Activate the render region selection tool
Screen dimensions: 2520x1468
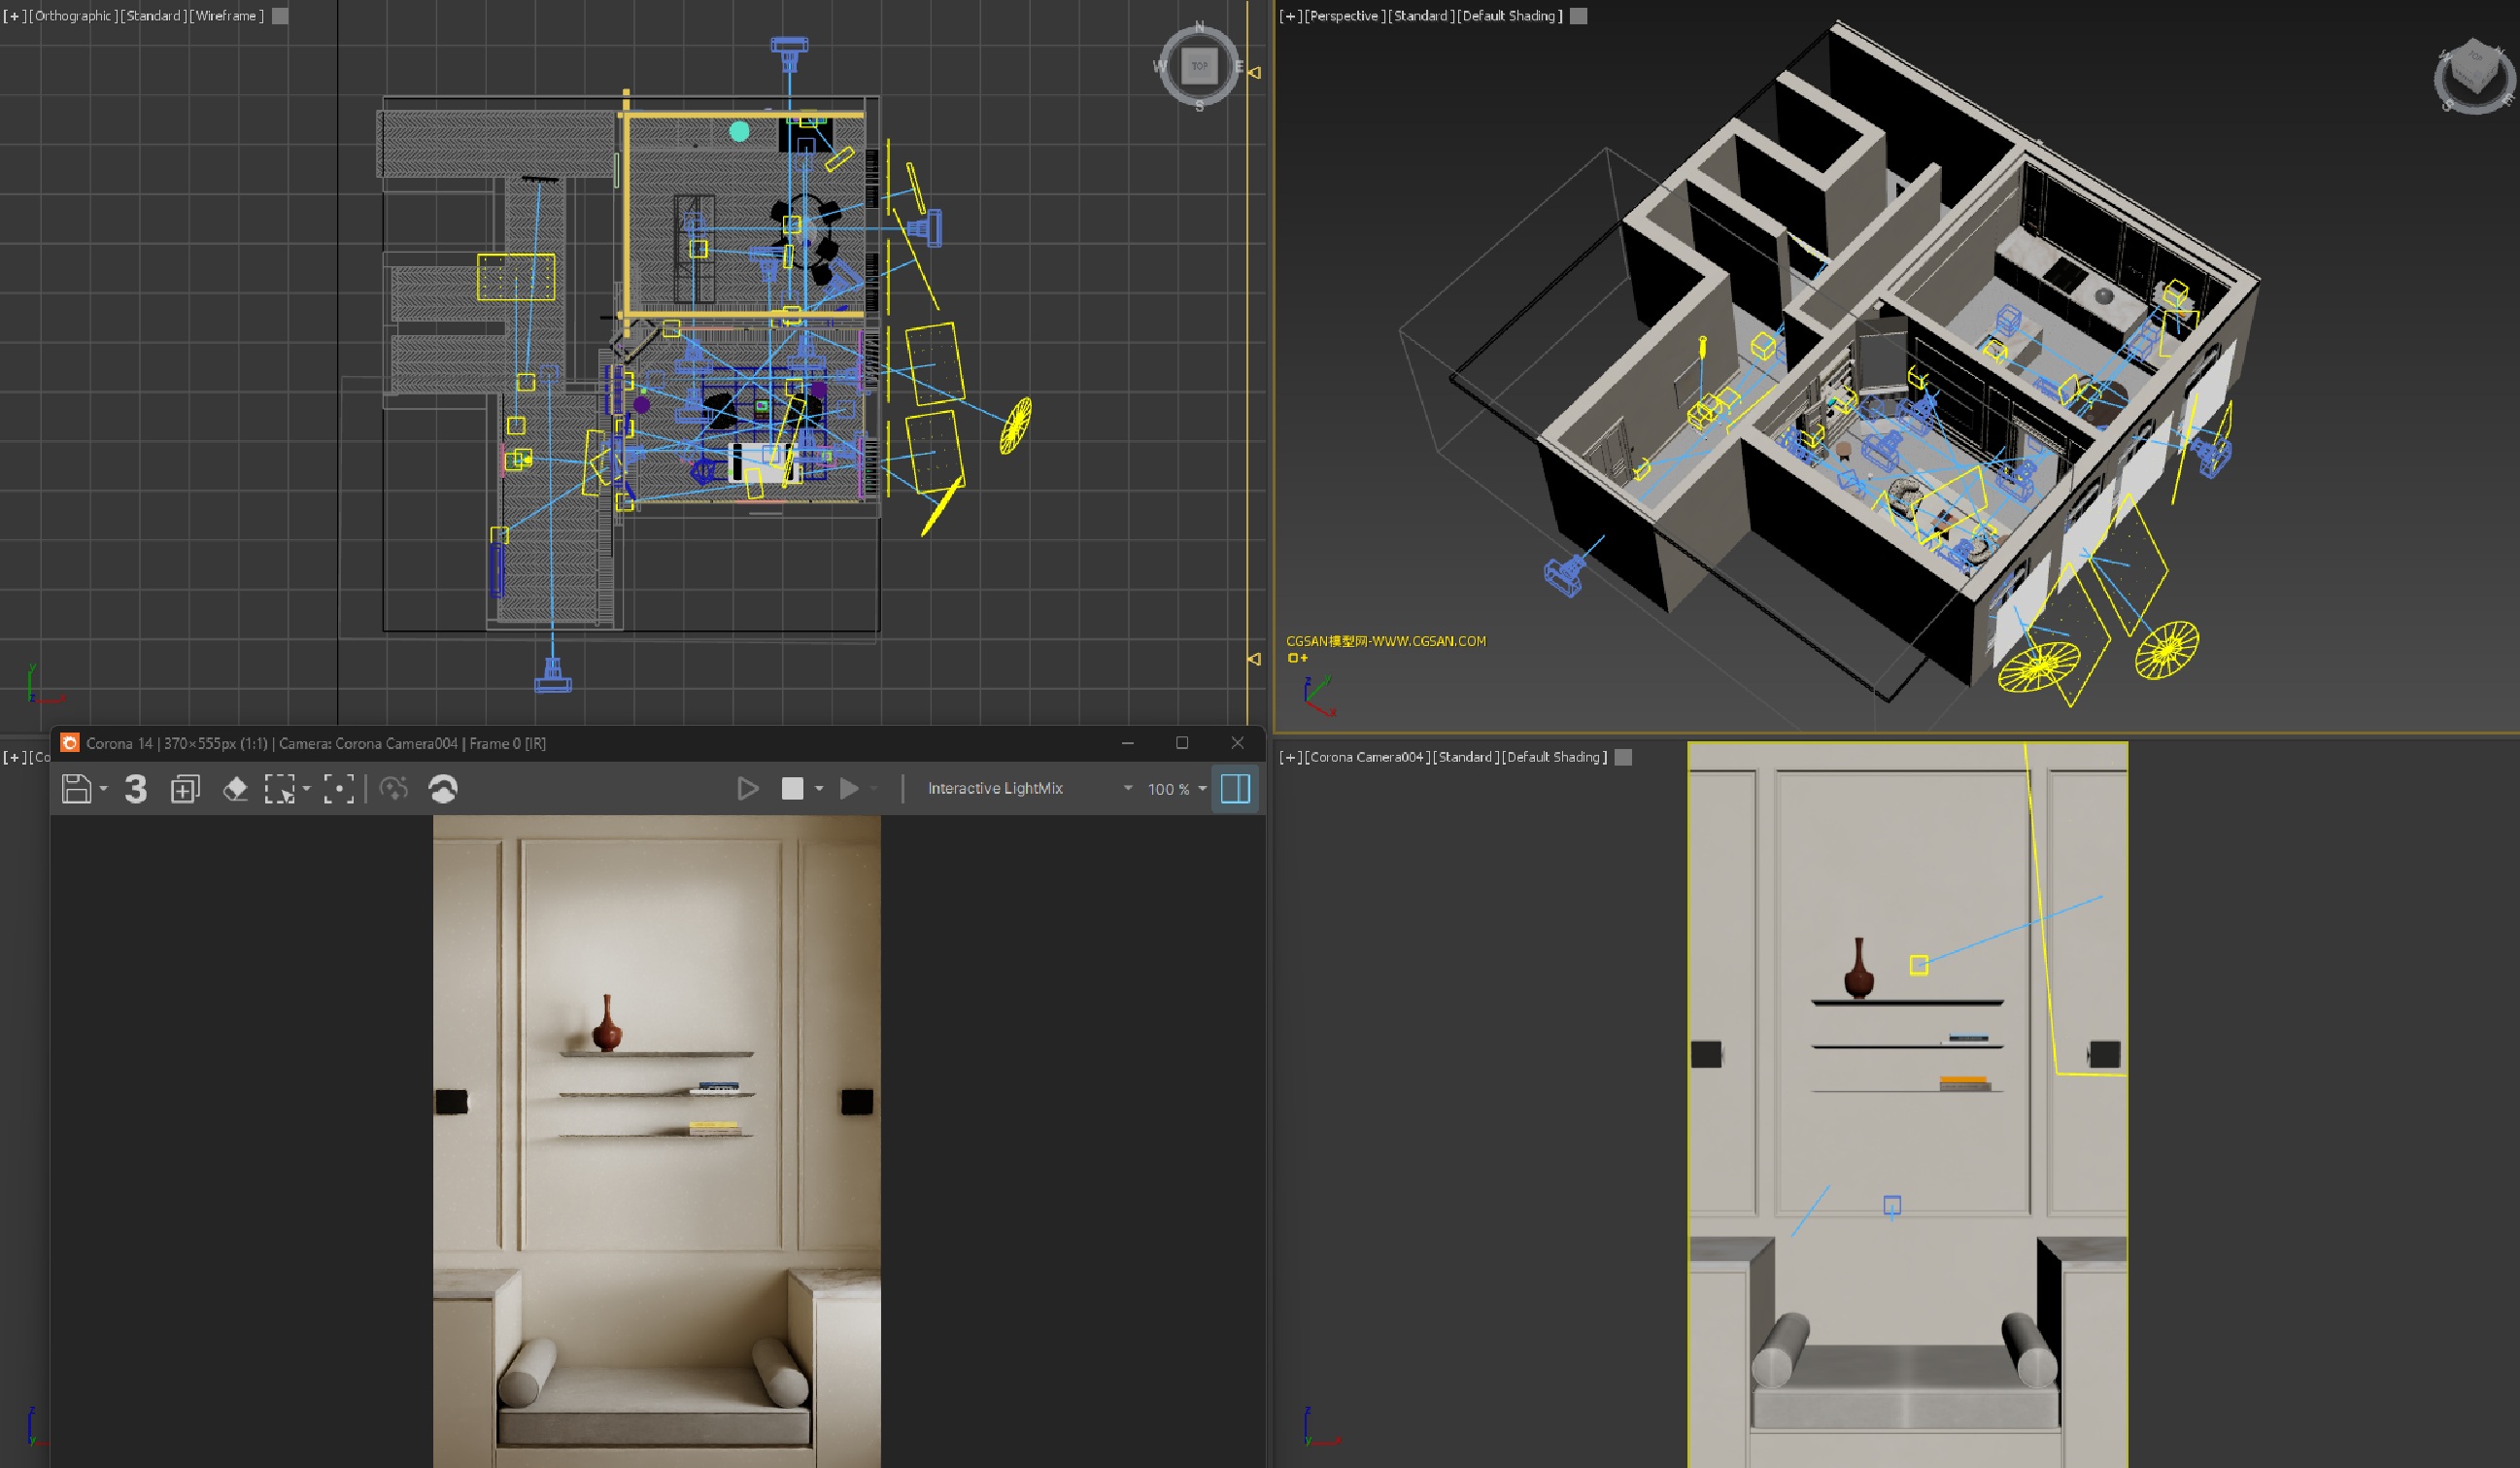(x=280, y=788)
